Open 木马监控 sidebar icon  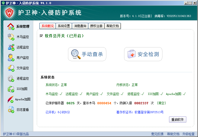pos(11,37)
